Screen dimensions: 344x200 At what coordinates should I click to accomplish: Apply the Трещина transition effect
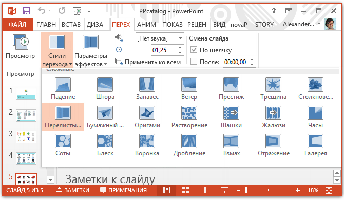(273, 89)
